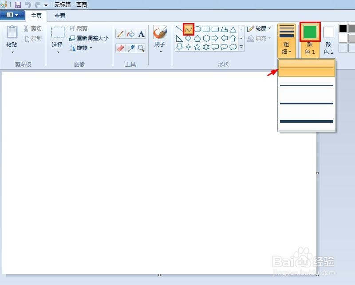
Task: Select the Cloud callout shape
Action: (x=233, y=47)
